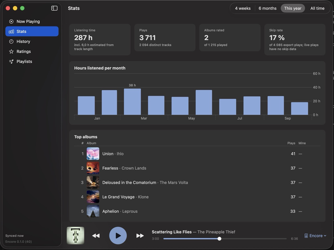The image size is (334, 250).
Task: Click the 3:00 elapsed time label
Action: pyautogui.click(x=155, y=239)
